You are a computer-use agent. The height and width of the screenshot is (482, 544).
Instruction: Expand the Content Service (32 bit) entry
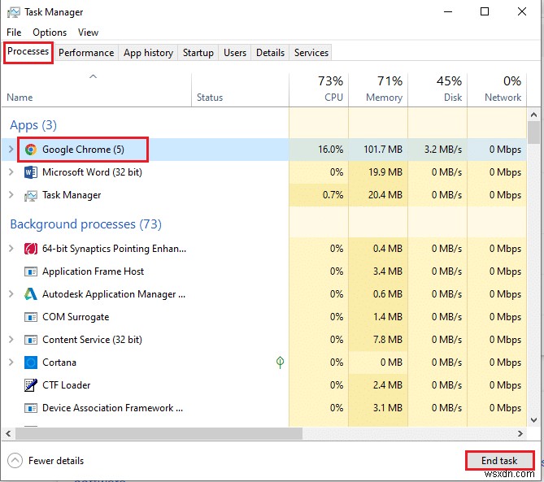coord(11,340)
